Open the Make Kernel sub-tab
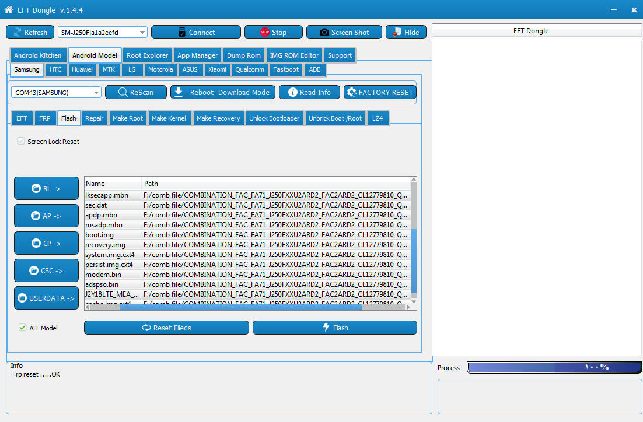Screen dimensions: 643x422 pyautogui.click(x=169, y=118)
